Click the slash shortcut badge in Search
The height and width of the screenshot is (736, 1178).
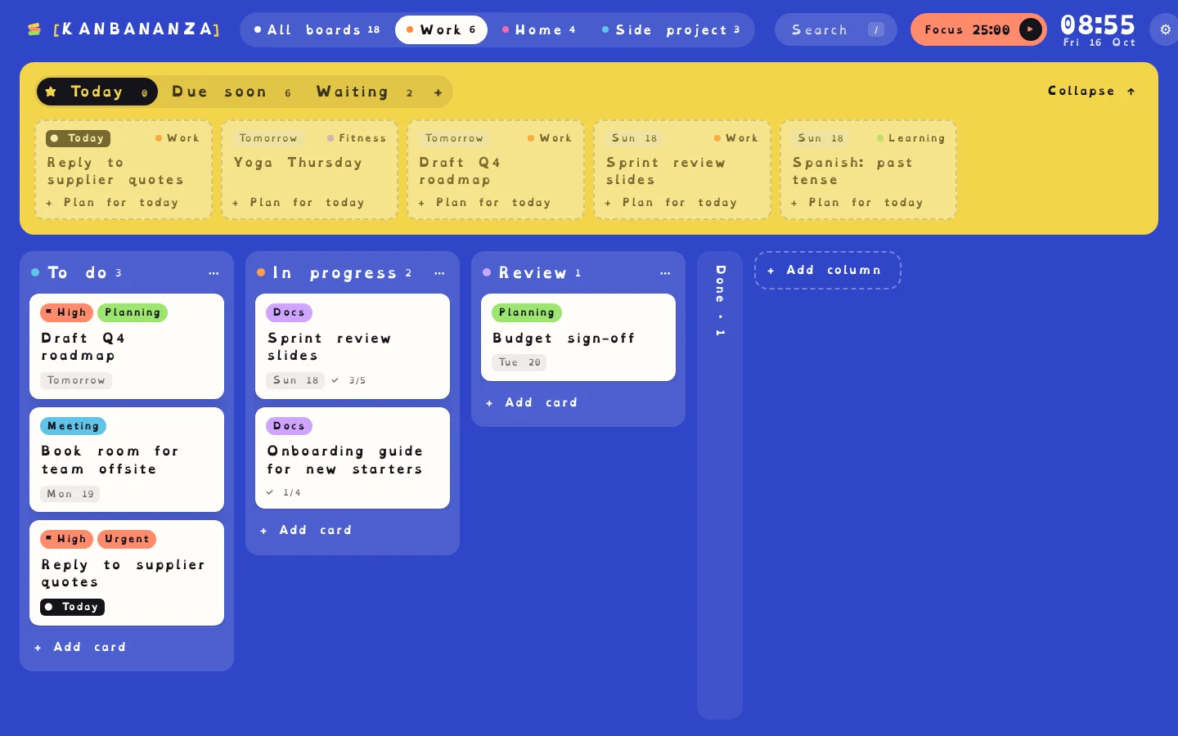coord(875,29)
